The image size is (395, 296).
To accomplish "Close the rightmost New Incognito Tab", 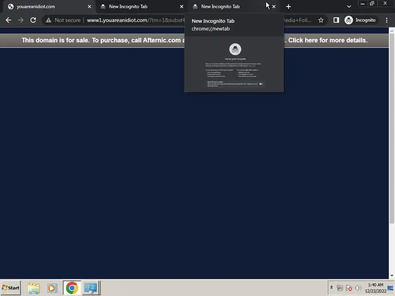I will [274, 7].
